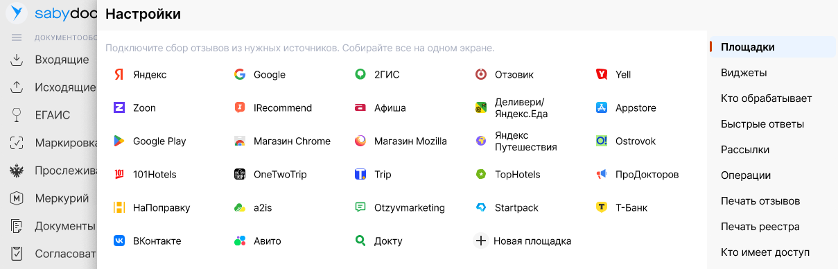Select Печать отзывов menu item

tap(760, 201)
